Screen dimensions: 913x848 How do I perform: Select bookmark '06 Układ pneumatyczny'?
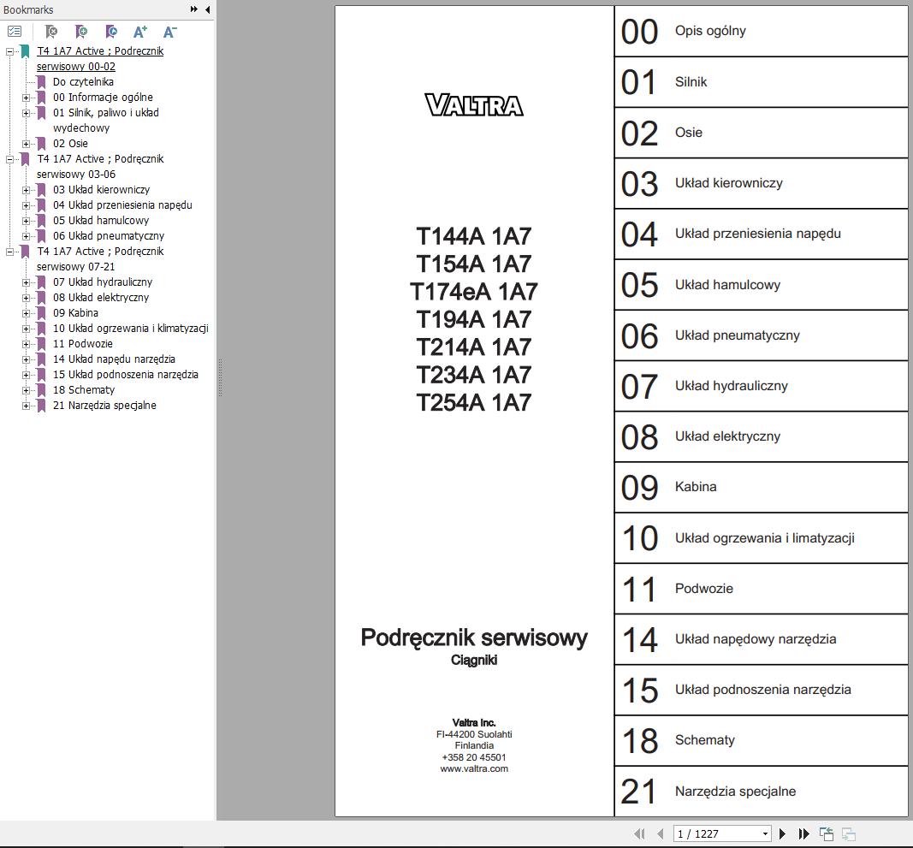[109, 236]
